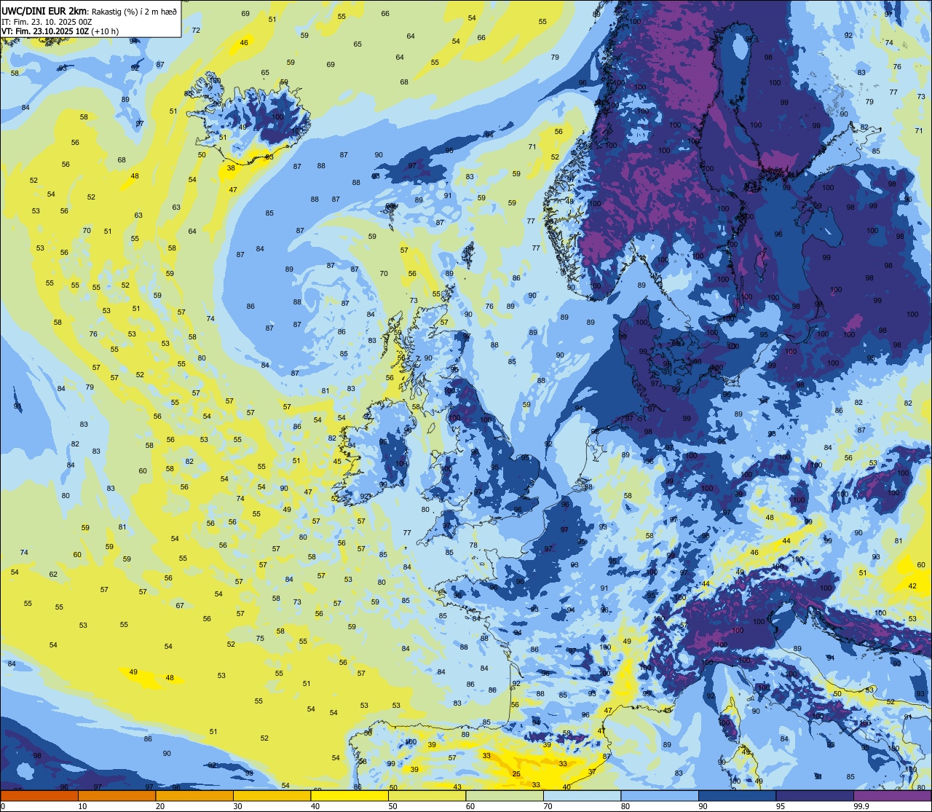Click the legend tick label 60
Screen dimensions: 932x812
(470, 806)
